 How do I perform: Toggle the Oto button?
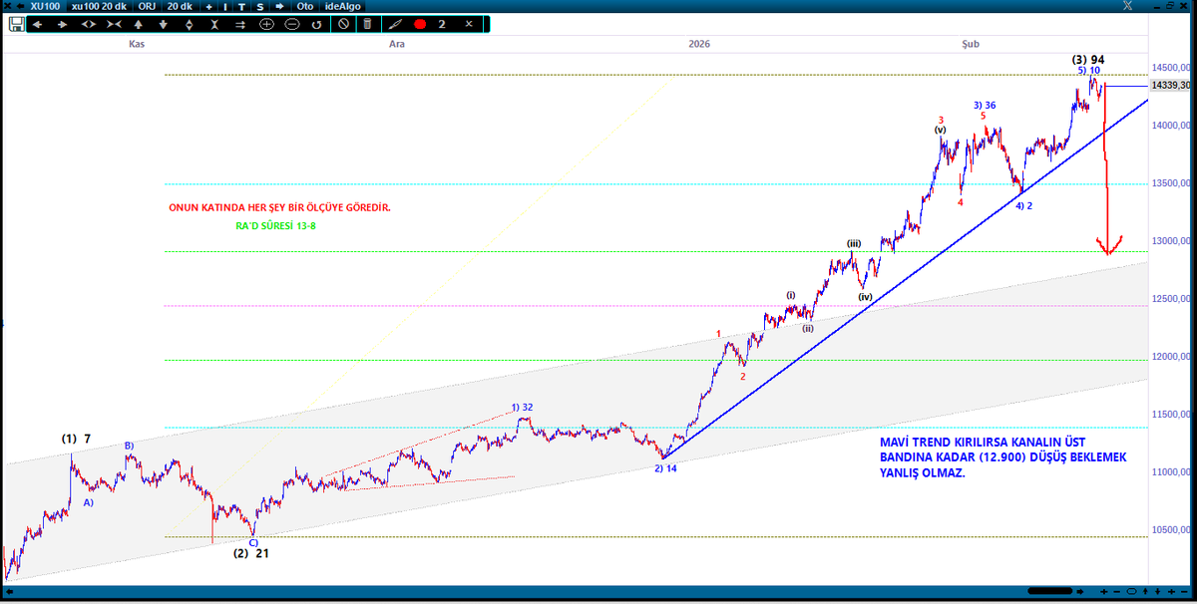pyautogui.click(x=305, y=7)
